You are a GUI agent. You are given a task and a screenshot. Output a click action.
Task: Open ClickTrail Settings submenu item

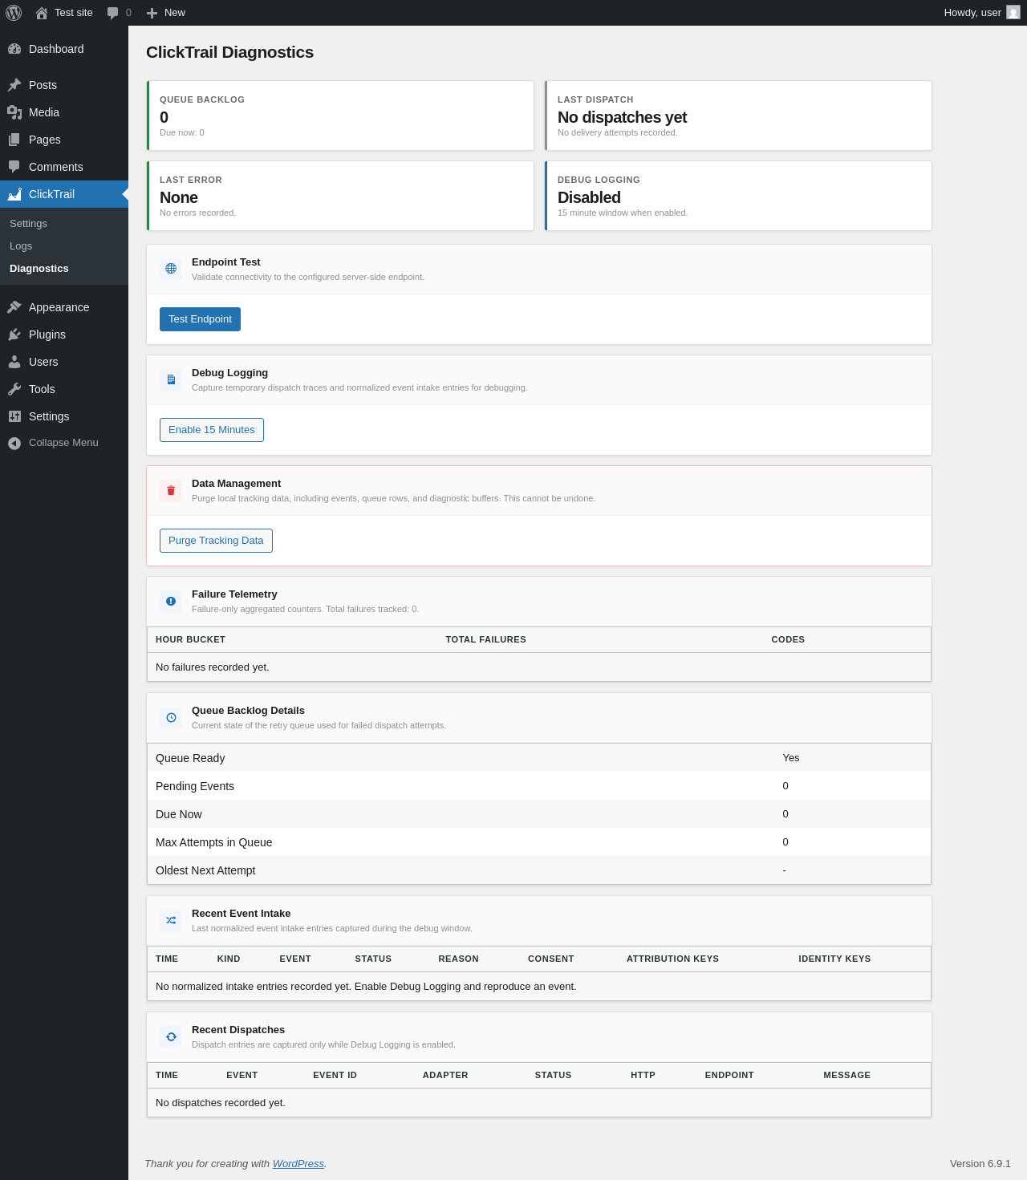pos(28,224)
